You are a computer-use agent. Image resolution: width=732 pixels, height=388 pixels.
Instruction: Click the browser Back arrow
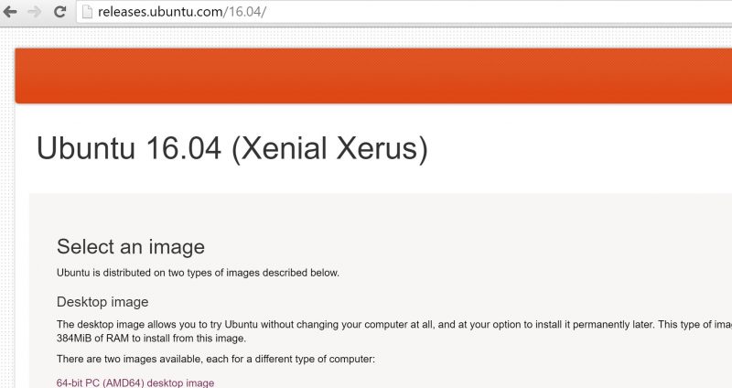tap(11, 13)
